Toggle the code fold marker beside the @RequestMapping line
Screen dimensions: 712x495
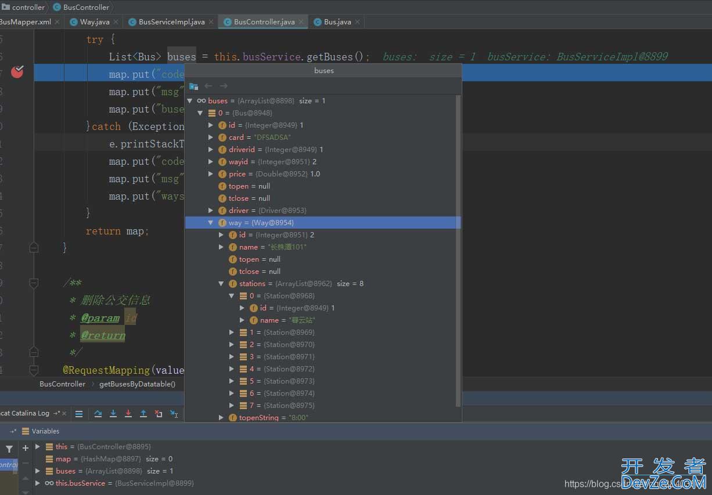34,370
